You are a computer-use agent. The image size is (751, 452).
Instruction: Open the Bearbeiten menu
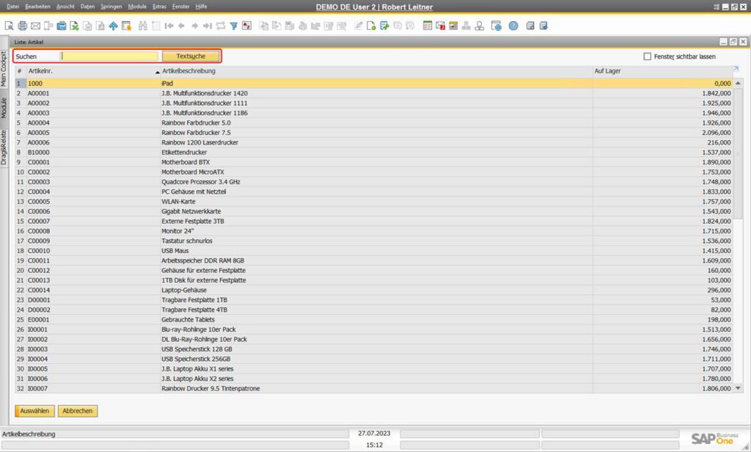pos(37,7)
